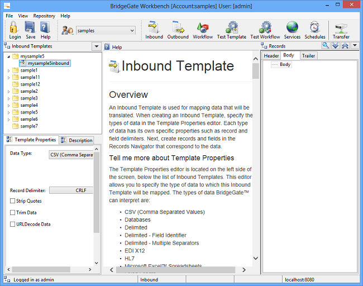Expand the sample6 folder
Image resolution: width=363 pixels, height=286 pixels.
point(8,120)
